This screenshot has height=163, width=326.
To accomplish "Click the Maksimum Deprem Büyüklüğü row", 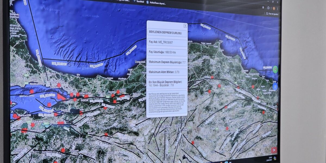I will point(167,62).
